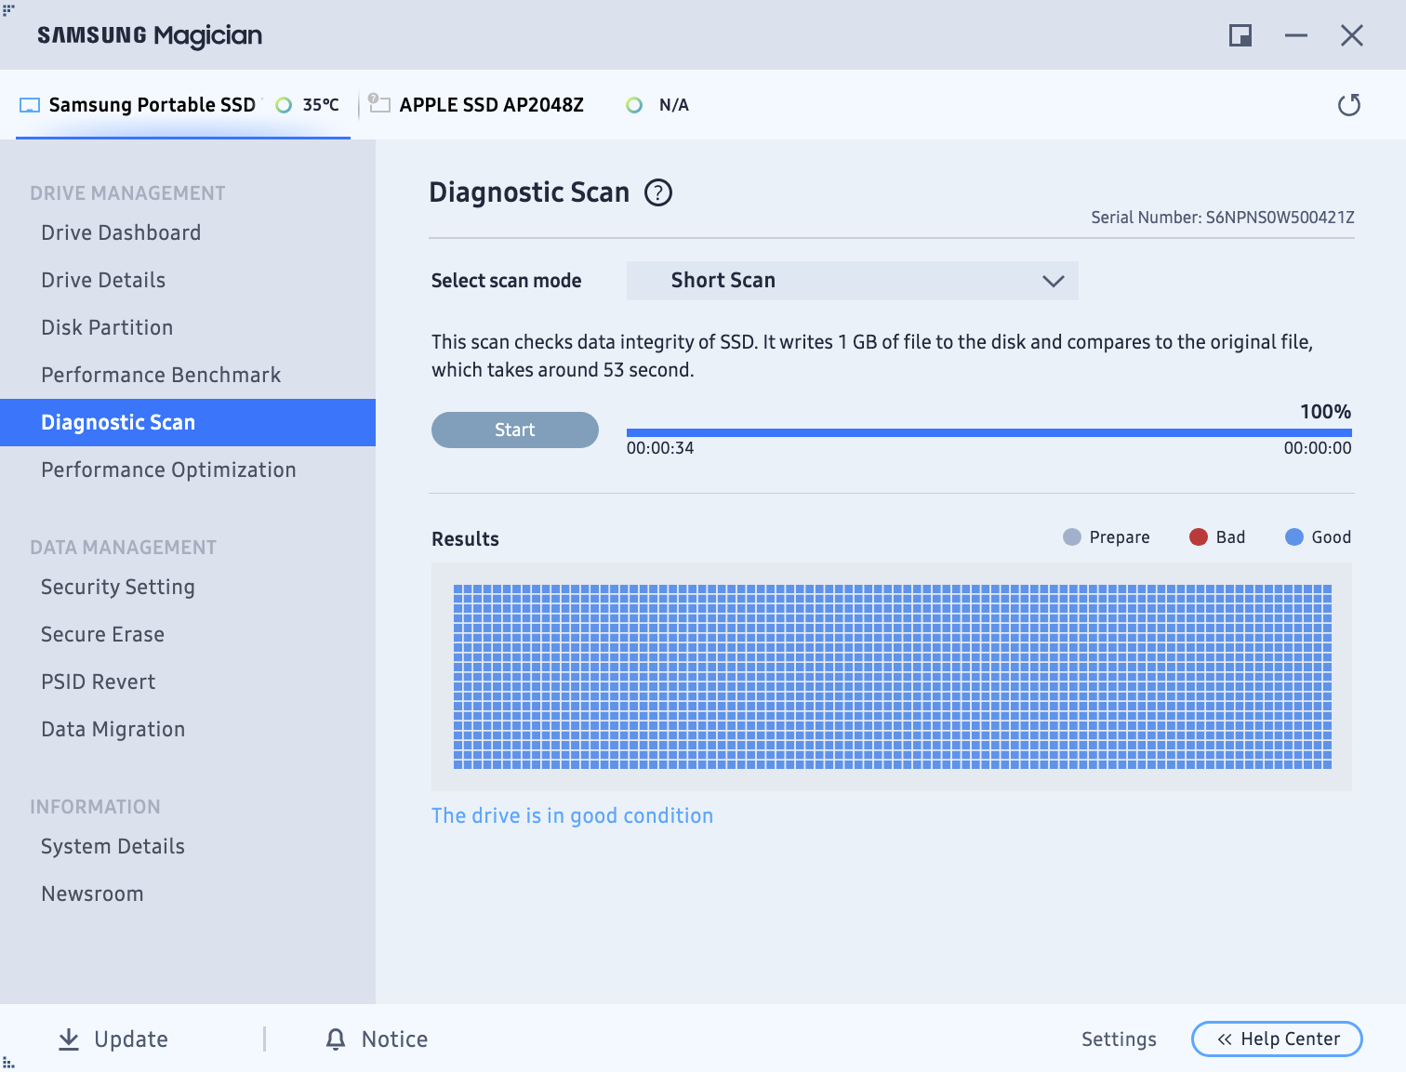The image size is (1406, 1072).
Task: Click the Update download arrow icon
Action: 69,1039
